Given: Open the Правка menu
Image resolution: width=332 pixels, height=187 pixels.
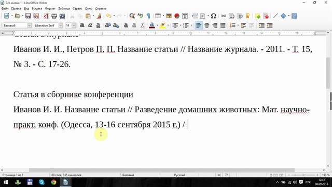Looking at the screenshot, I should (x=16, y=8).
